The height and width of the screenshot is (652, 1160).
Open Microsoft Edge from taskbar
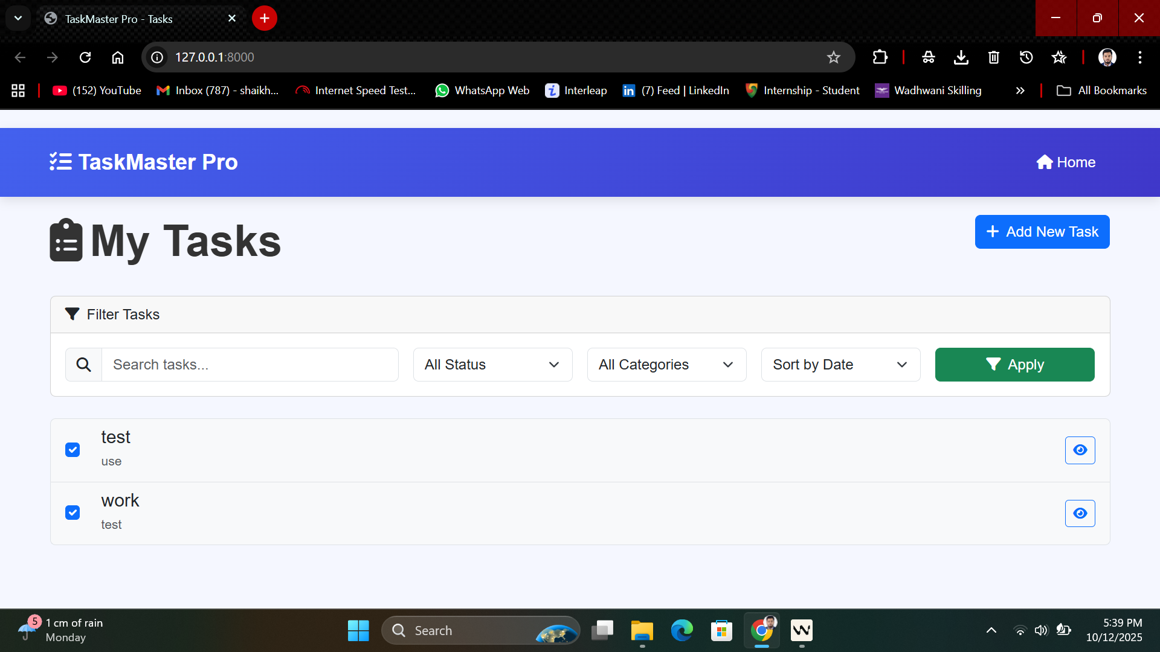pos(682,631)
